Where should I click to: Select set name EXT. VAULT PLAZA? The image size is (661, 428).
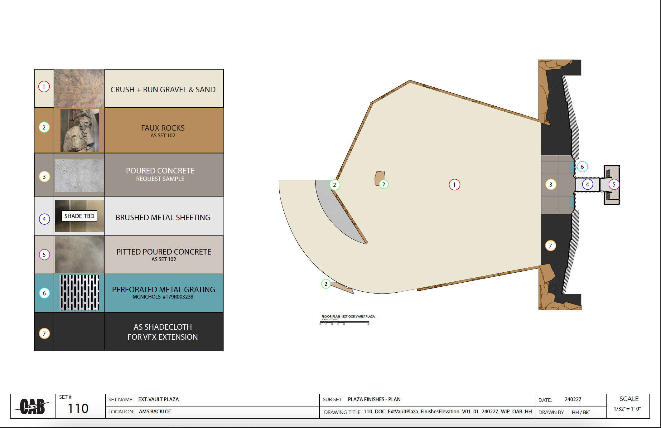click(159, 399)
